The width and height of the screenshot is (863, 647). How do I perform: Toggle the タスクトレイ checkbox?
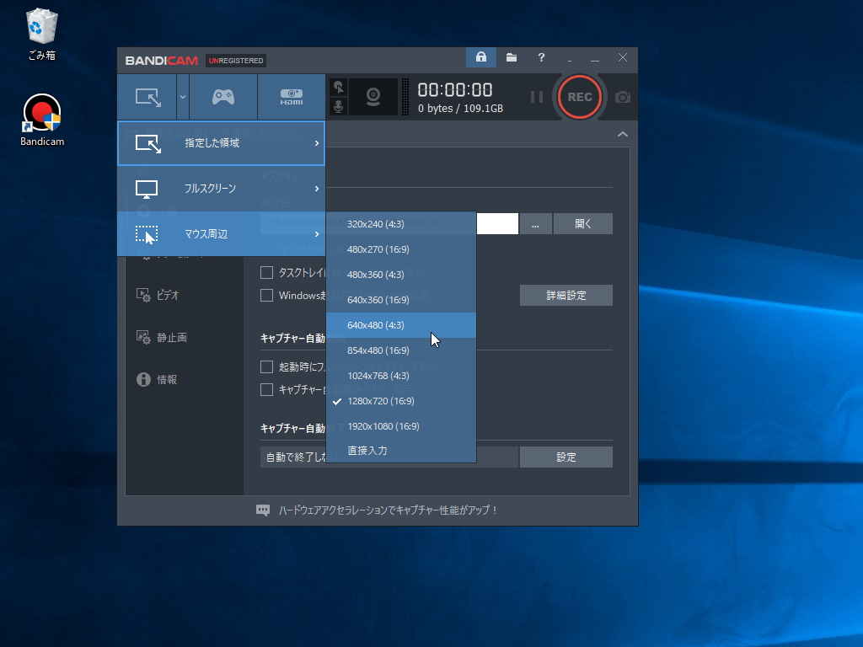click(267, 273)
